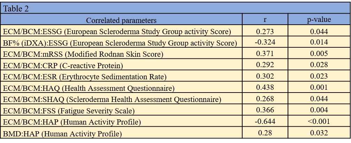This screenshot has height=143, width=351.
Task: Click the r value -0.324 cell
Action: click(x=265, y=42)
